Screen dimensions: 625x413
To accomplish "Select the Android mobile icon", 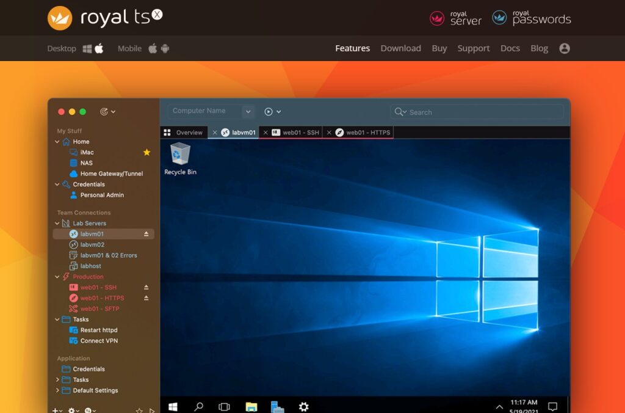I will click(x=165, y=49).
